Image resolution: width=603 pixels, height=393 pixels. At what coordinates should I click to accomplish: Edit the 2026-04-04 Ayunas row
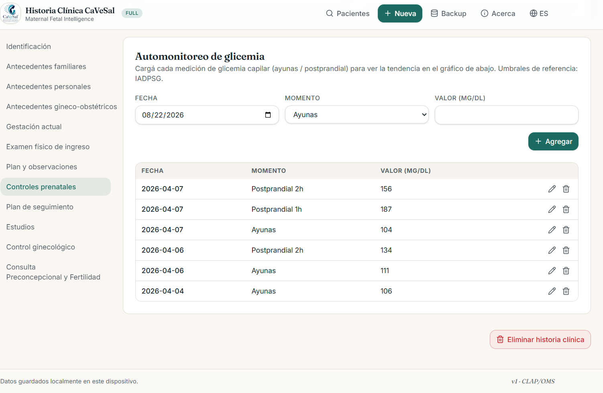(x=552, y=291)
